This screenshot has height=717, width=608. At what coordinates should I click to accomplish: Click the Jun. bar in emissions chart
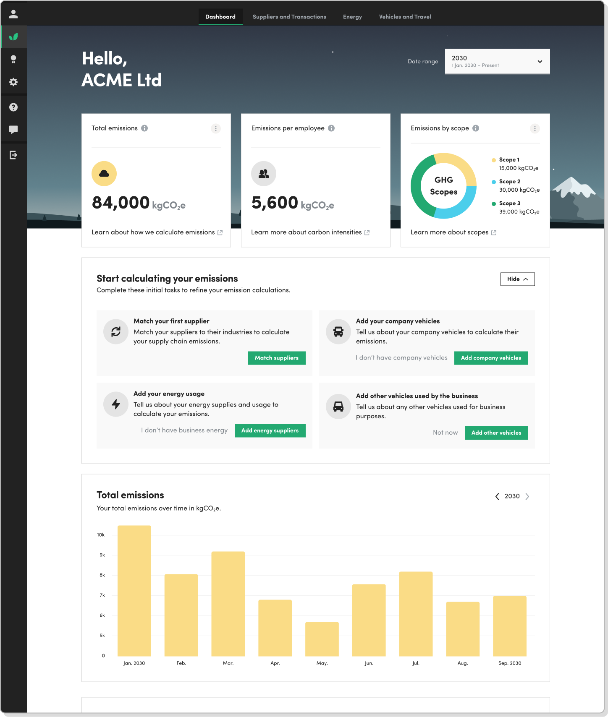pos(369,620)
